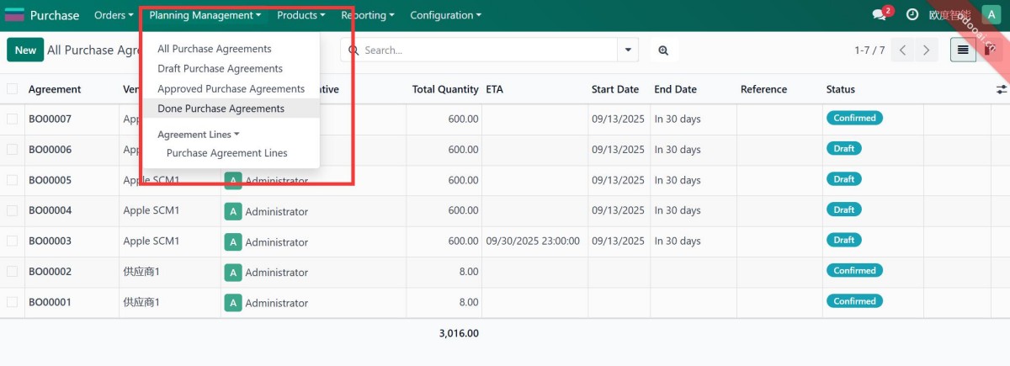Choose Draft Purchase Agreements from menu
Viewport: 1010px width, 366px height.
(220, 69)
